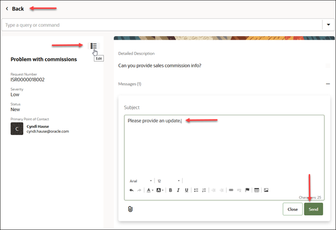Click the contact name Cyndi Hause

(38, 126)
